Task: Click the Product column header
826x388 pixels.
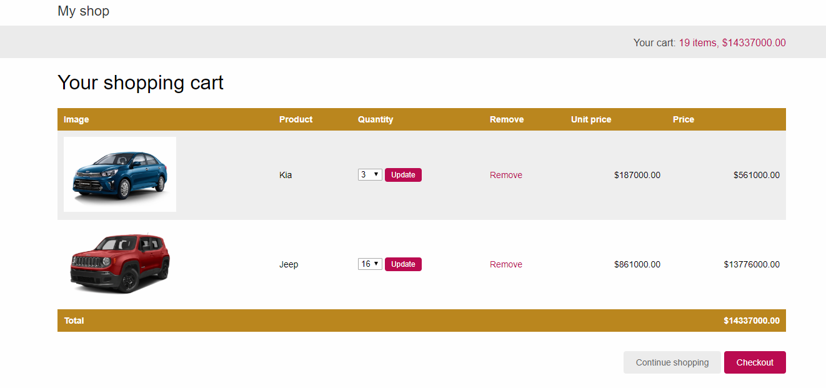Action: 296,119
